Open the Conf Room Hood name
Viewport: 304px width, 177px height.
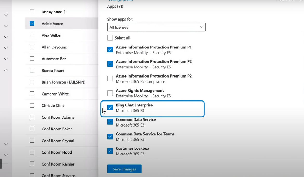(x=57, y=152)
